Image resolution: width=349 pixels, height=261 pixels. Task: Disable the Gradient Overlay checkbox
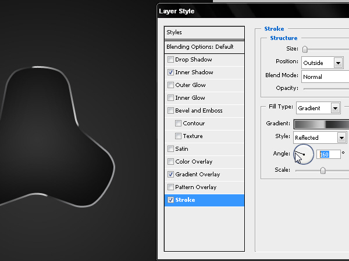pos(170,175)
